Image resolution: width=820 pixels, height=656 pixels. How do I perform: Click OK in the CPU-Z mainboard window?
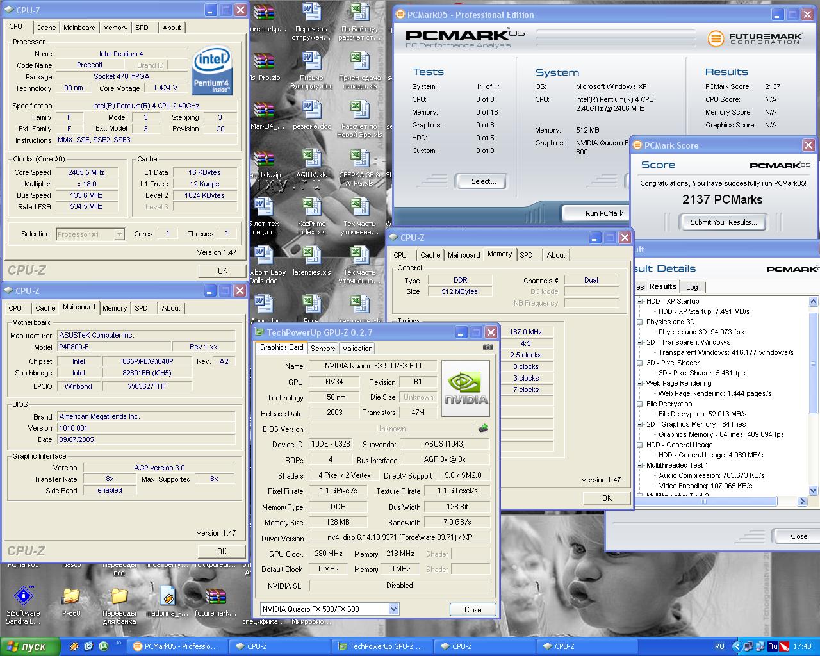coord(222,551)
